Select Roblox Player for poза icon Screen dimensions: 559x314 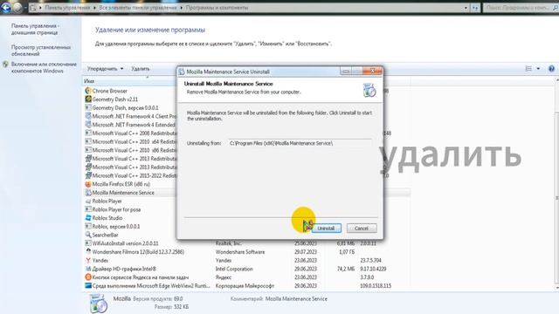click(x=88, y=209)
